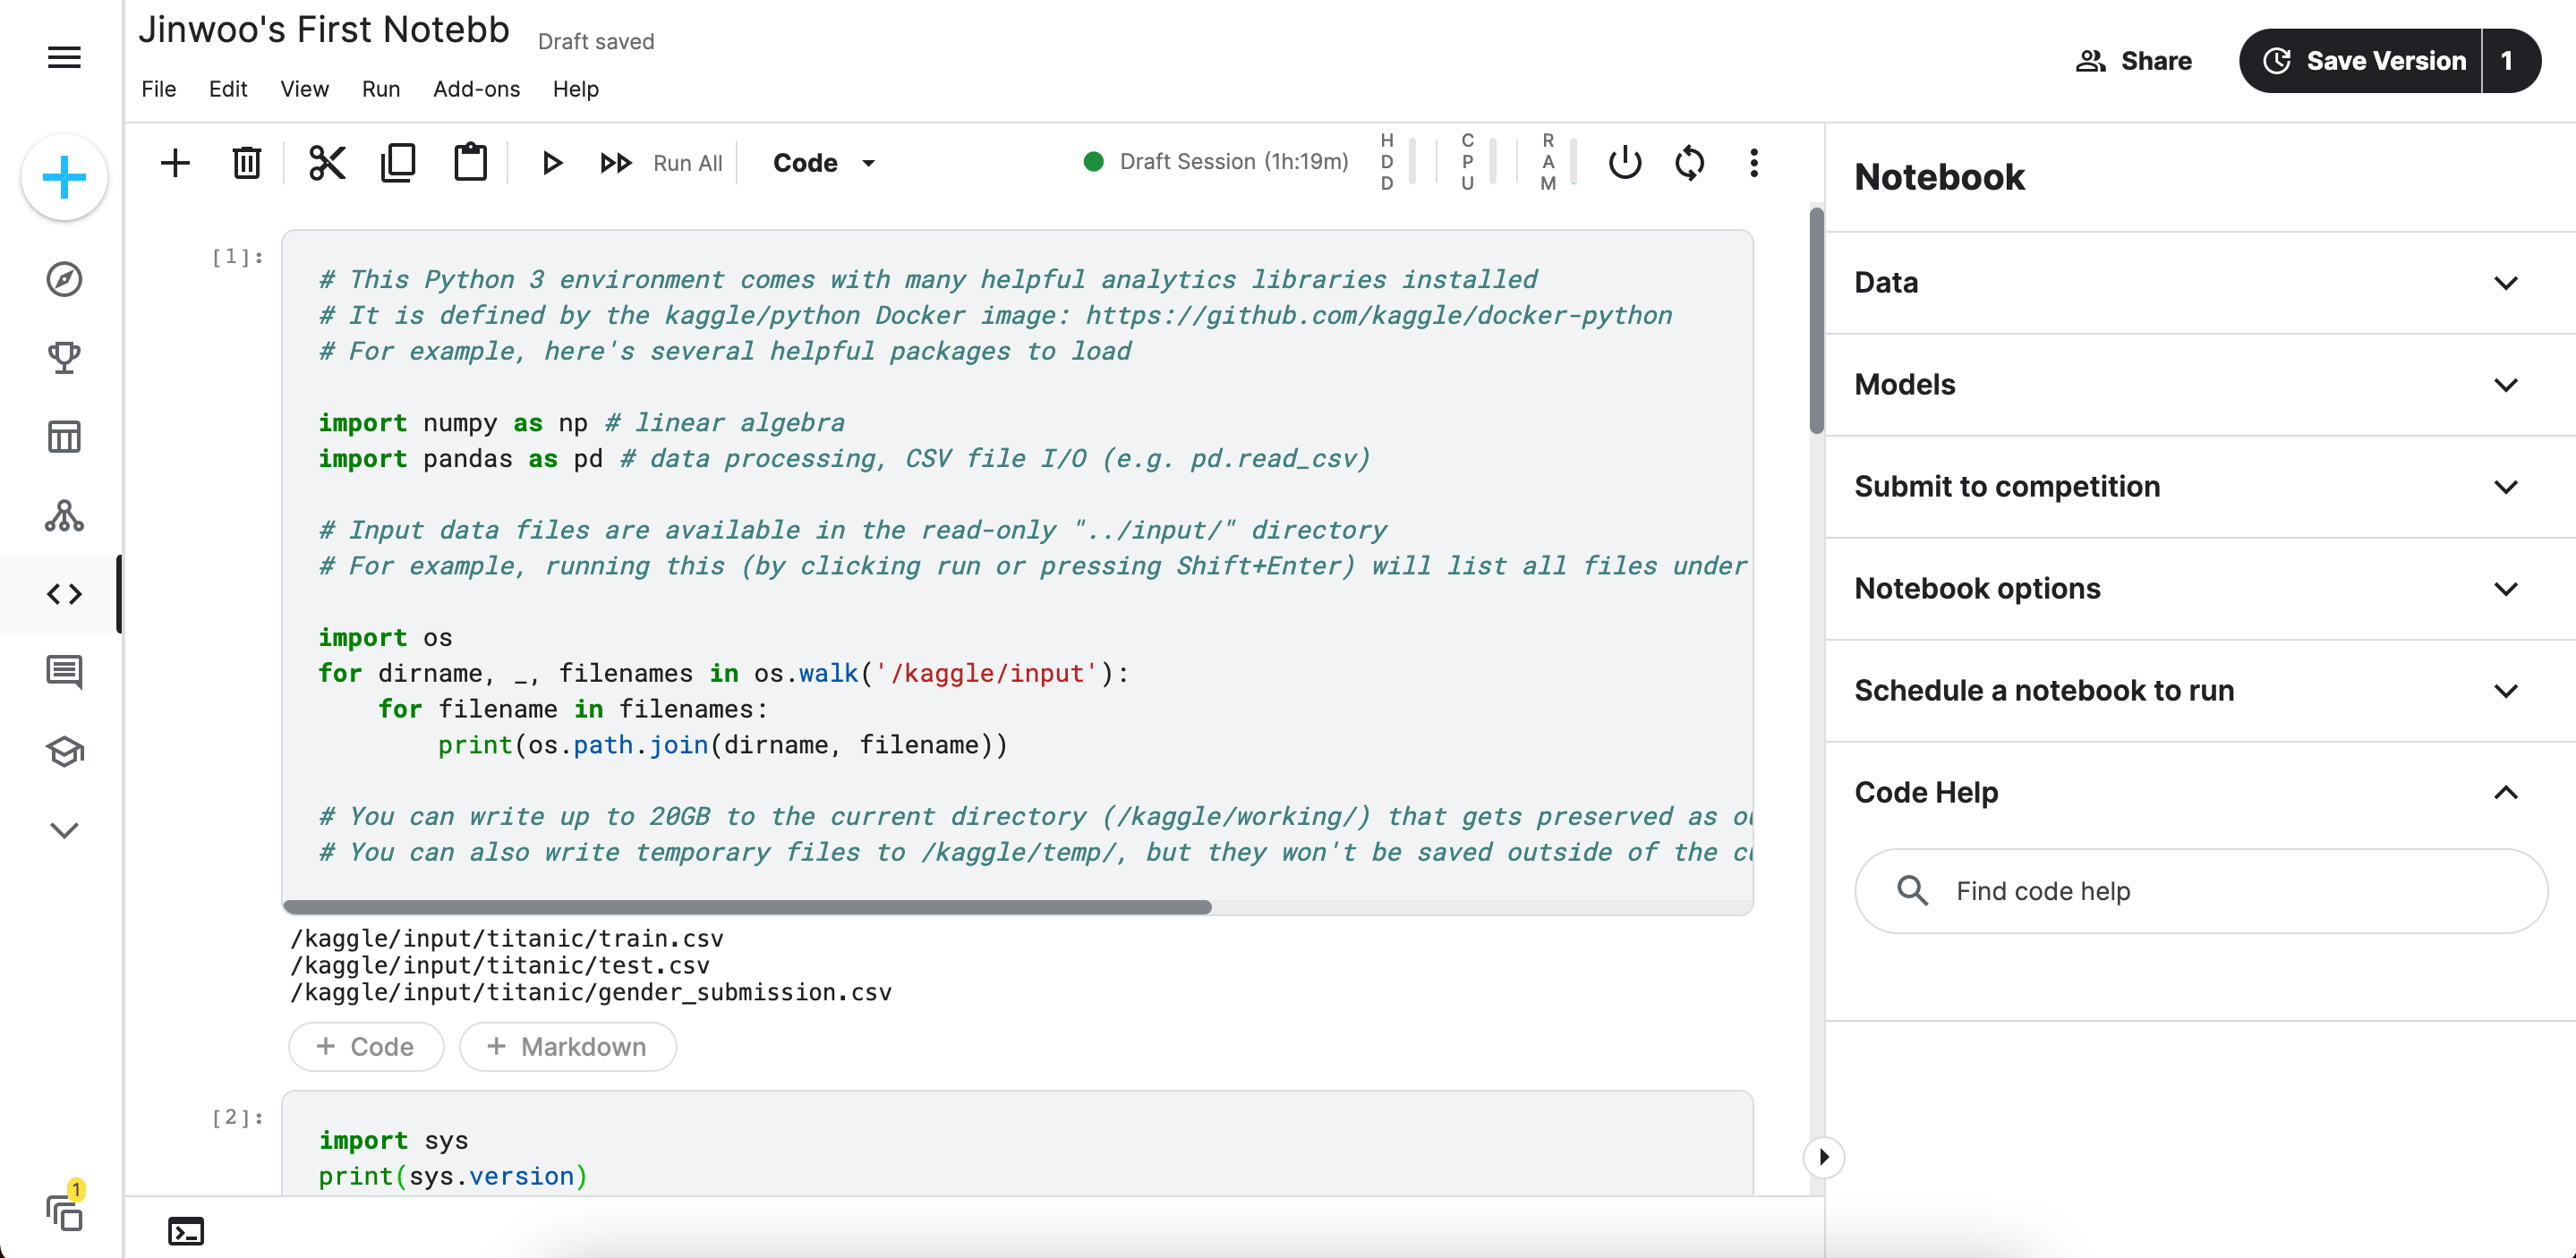Image resolution: width=2576 pixels, height=1258 pixels.
Task: View HDD usage meter
Action: point(1397,162)
